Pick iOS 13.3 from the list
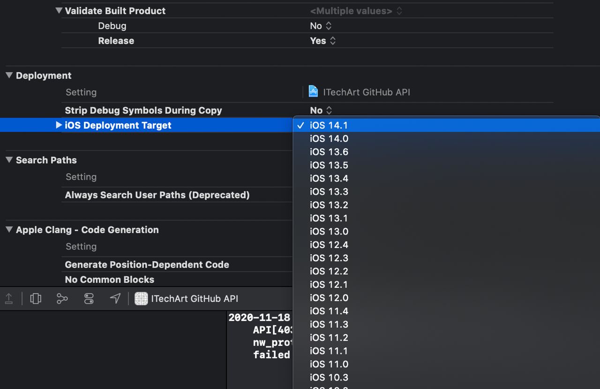This screenshot has height=389, width=600. (446, 191)
